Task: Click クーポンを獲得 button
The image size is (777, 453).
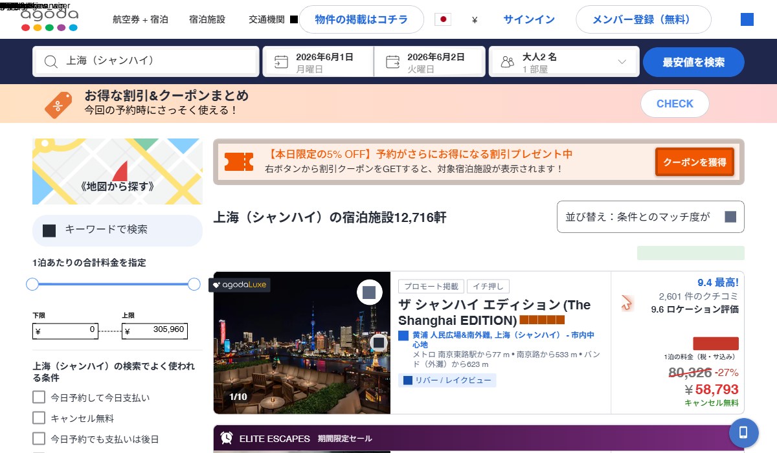Action: [x=695, y=162]
